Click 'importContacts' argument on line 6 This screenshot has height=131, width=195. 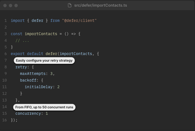(76, 54)
